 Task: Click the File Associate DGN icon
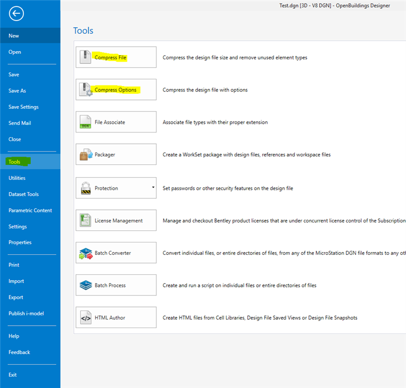85,122
